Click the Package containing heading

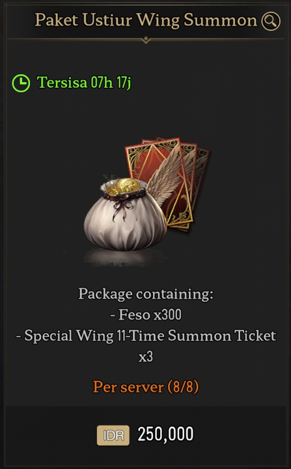pyautogui.click(x=146, y=294)
